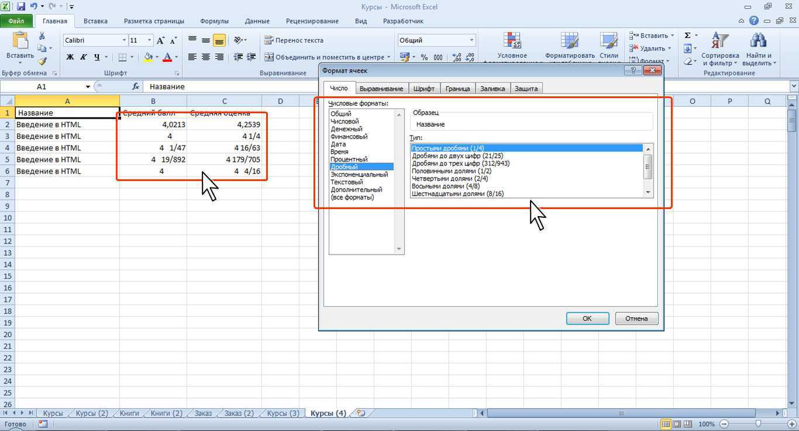Click the increase decimal places icon
Image resolution: width=799 pixels, height=431 pixels.
point(457,57)
